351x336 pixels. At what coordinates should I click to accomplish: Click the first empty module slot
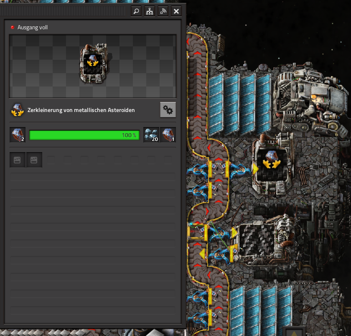pyautogui.click(x=18, y=160)
